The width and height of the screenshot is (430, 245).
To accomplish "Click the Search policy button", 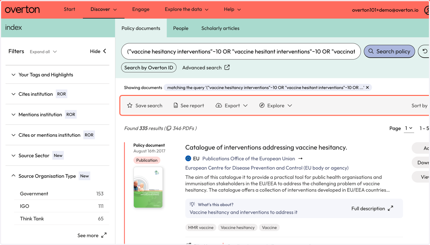I will [390, 51].
